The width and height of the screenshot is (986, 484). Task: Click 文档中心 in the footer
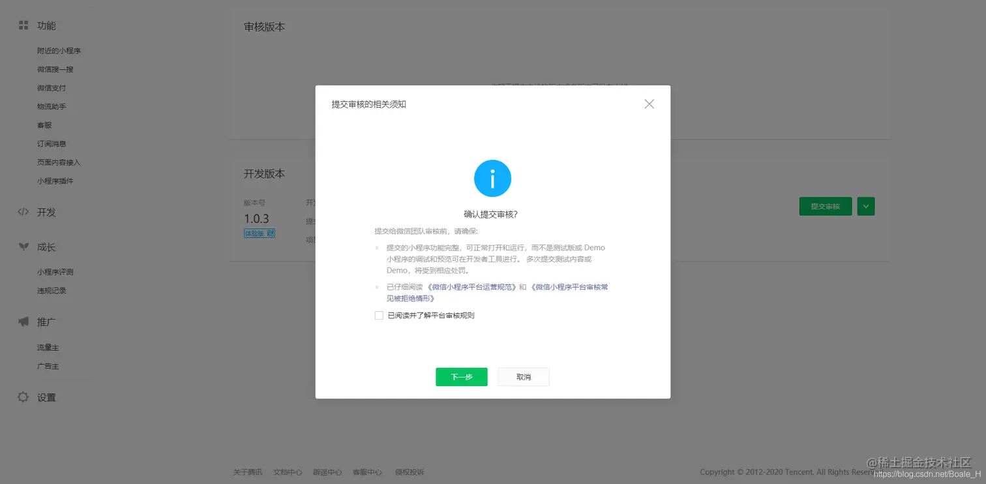287,472
